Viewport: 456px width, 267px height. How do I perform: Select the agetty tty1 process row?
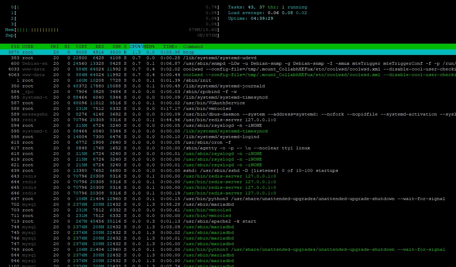[228, 148]
